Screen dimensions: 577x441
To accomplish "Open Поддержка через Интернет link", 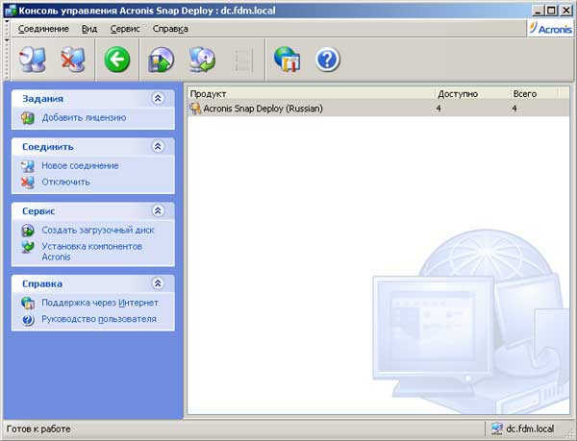I will click(x=100, y=303).
